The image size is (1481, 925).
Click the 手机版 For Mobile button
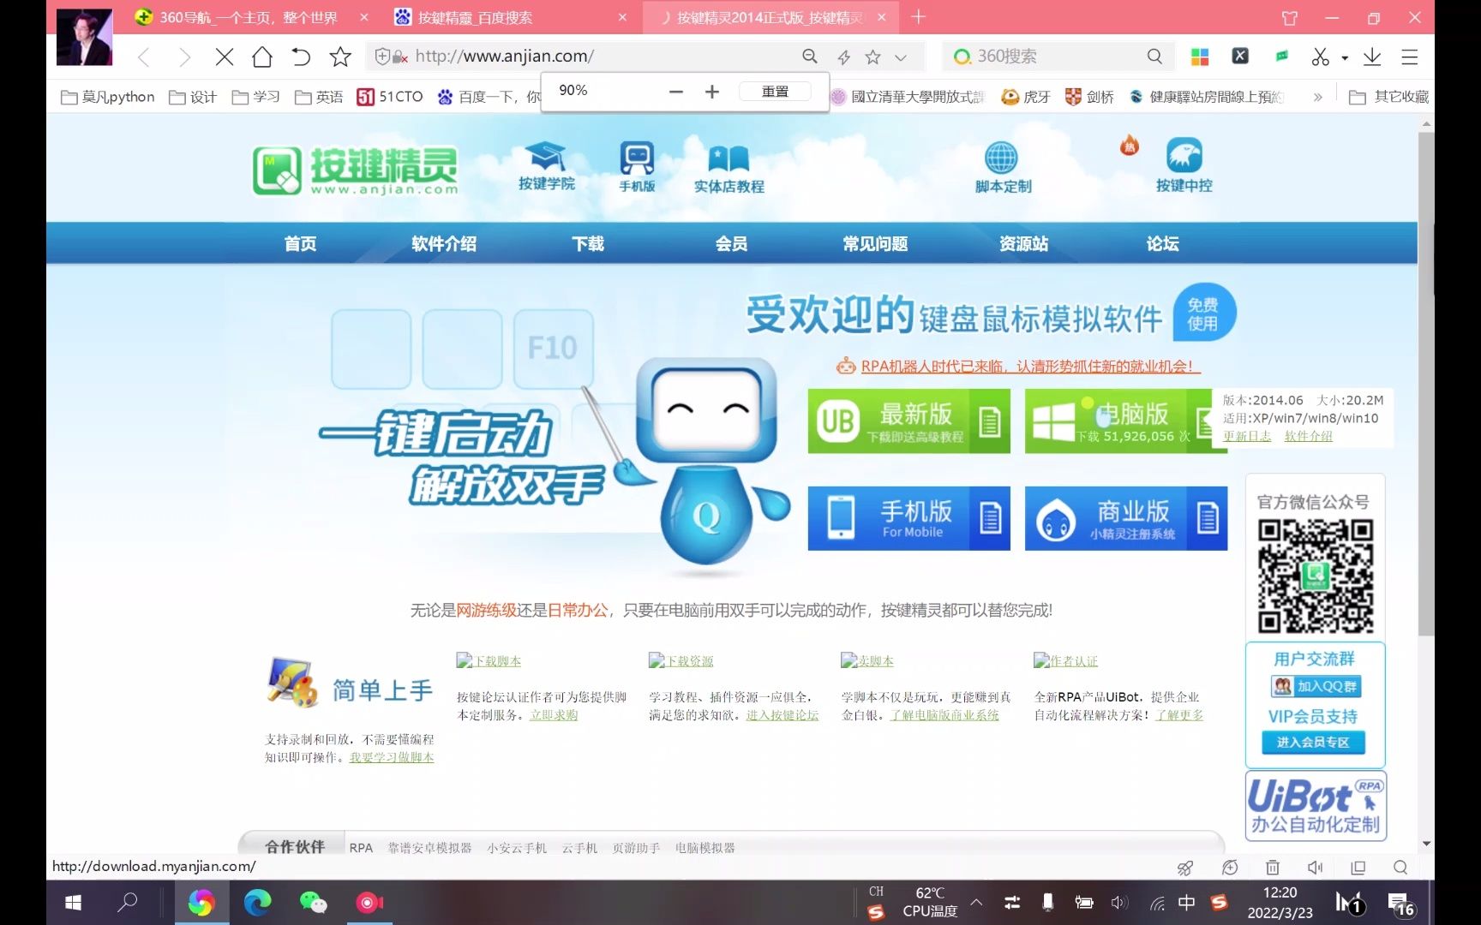(908, 518)
